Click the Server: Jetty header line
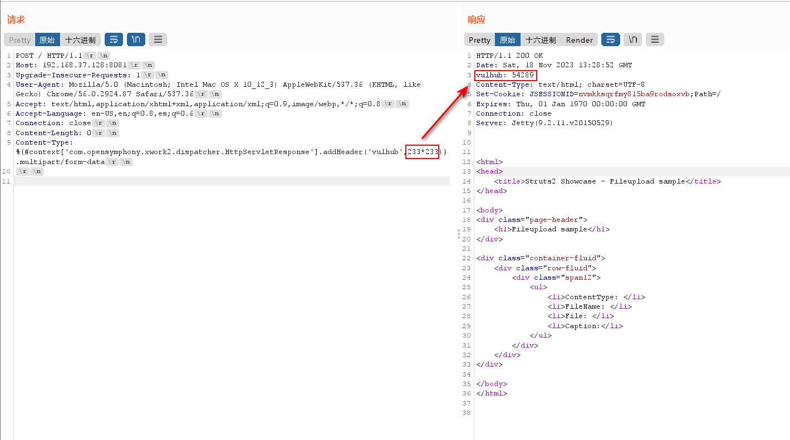Viewport: 790px width, 440px height. (544, 123)
